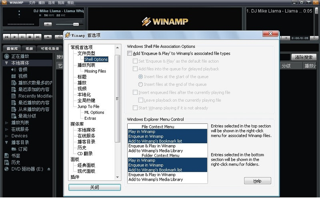Check Insert enqueued files after currently playing file

pos(135,93)
